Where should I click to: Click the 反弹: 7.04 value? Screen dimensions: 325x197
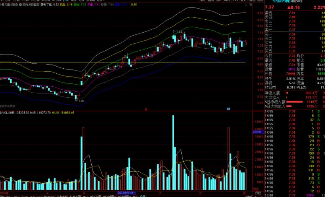pyautogui.click(x=107, y=5)
